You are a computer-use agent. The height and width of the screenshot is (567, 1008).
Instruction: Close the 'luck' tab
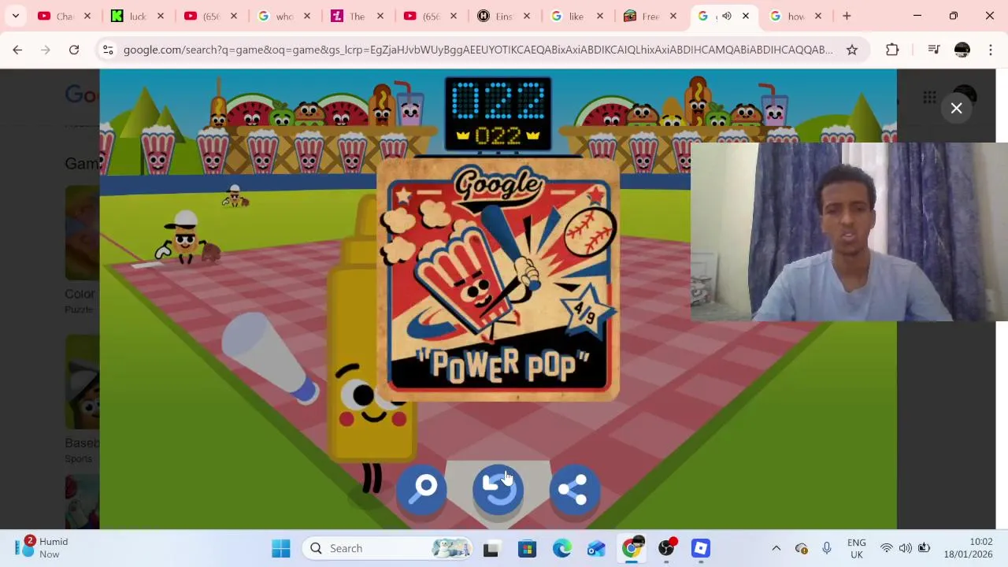click(x=161, y=16)
